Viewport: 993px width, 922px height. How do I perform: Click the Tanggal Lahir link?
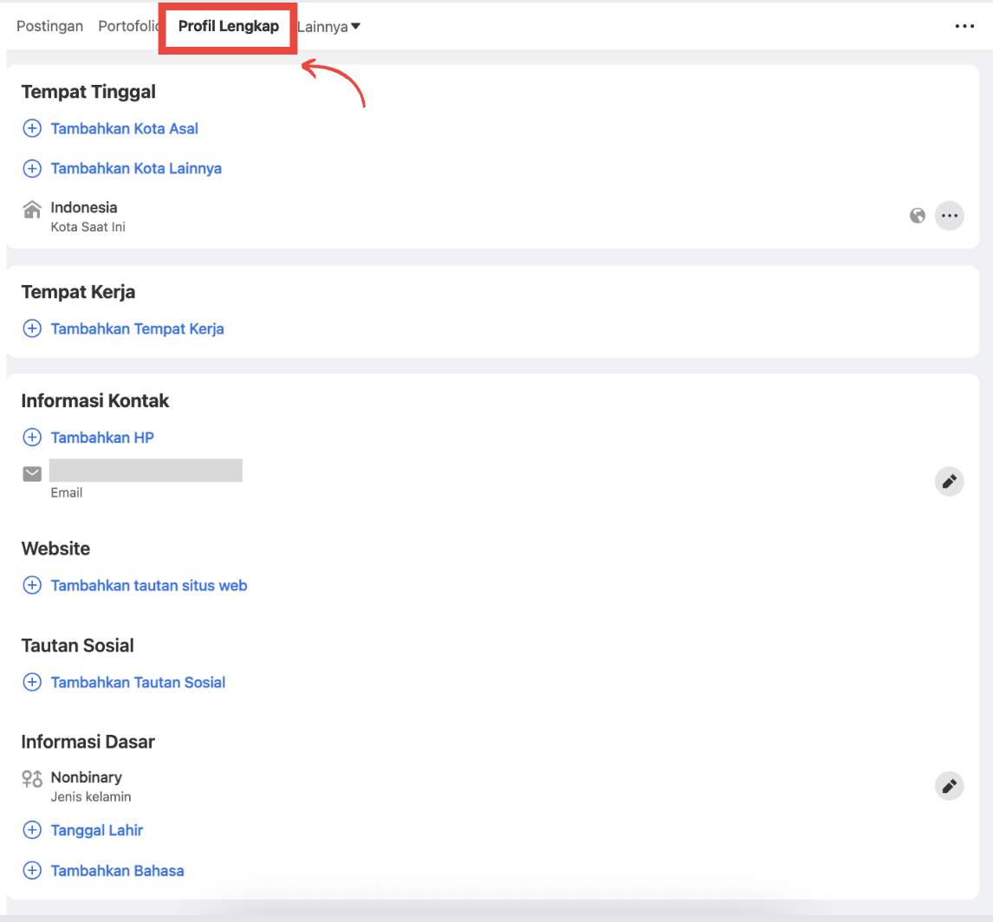click(x=97, y=830)
